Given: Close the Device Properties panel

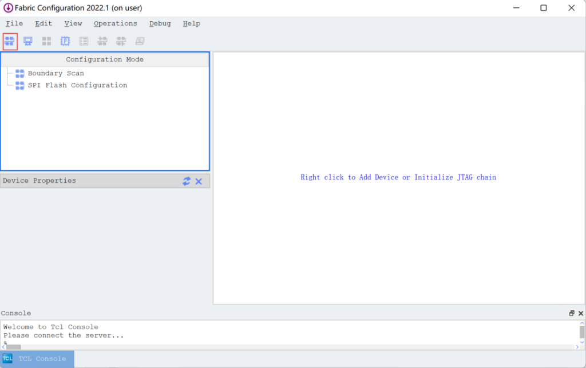Looking at the screenshot, I should click(x=199, y=181).
